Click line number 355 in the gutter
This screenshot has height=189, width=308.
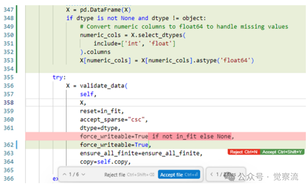[8, 77]
